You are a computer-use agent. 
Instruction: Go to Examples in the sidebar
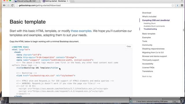[147, 38]
